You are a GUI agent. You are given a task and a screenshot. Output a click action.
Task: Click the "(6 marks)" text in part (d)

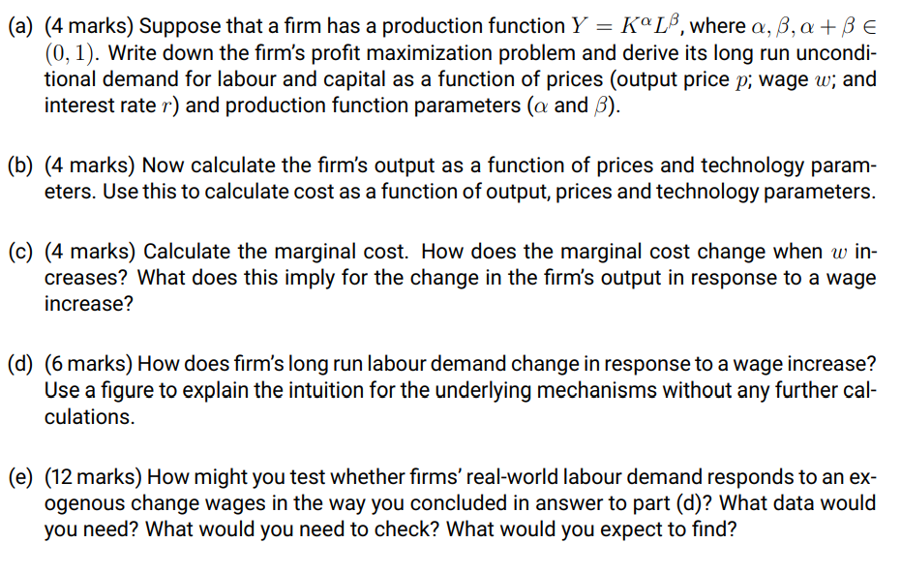tap(88, 364)
